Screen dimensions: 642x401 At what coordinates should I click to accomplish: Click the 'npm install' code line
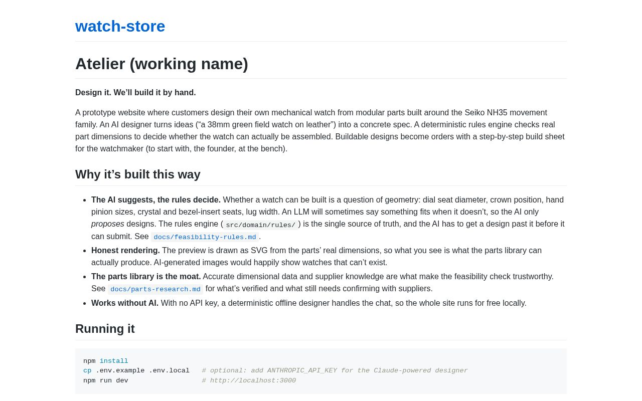[x=106, y=361]
